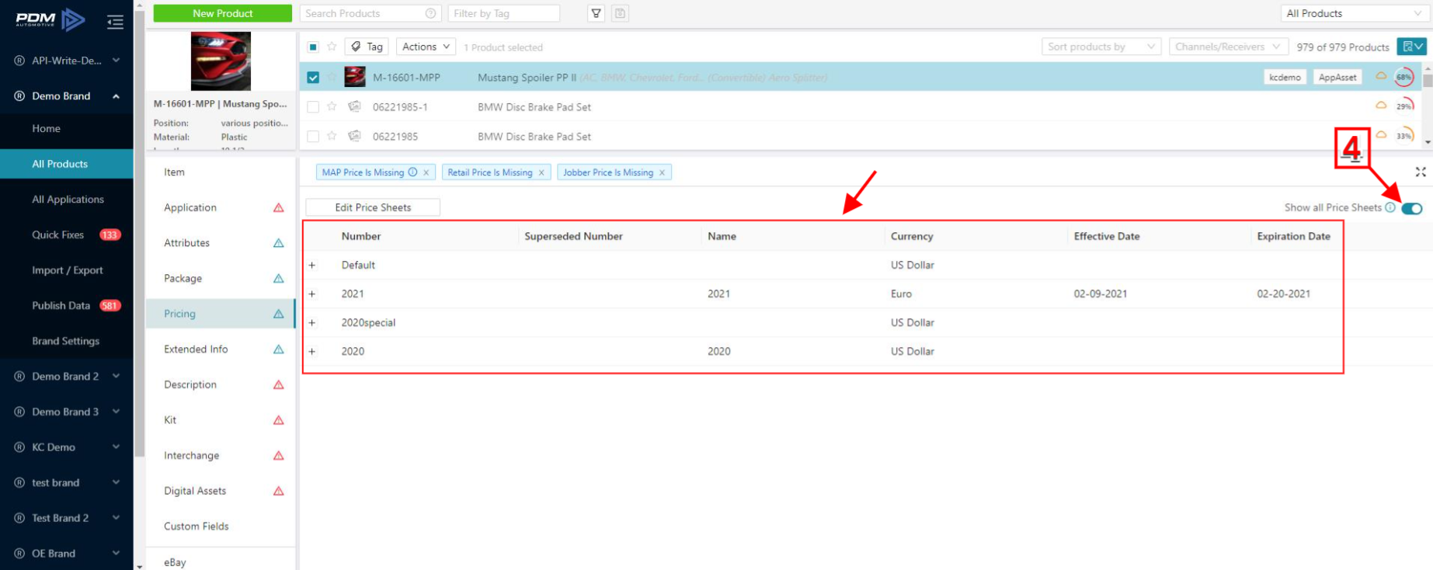Open the Package tab
The width and height of the screenshot is (1433, 570).
pos(220,278)
